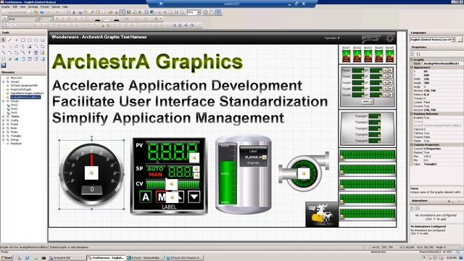Click categorized sort icon in Properties panel

click(413, 54)
